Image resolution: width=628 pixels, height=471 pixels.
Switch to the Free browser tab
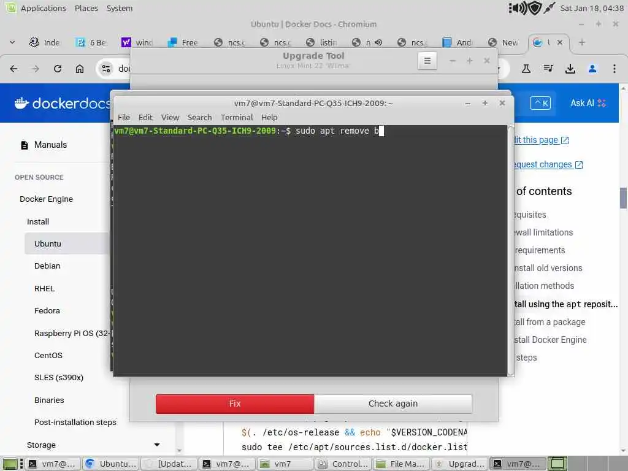[x=183, y=42]
